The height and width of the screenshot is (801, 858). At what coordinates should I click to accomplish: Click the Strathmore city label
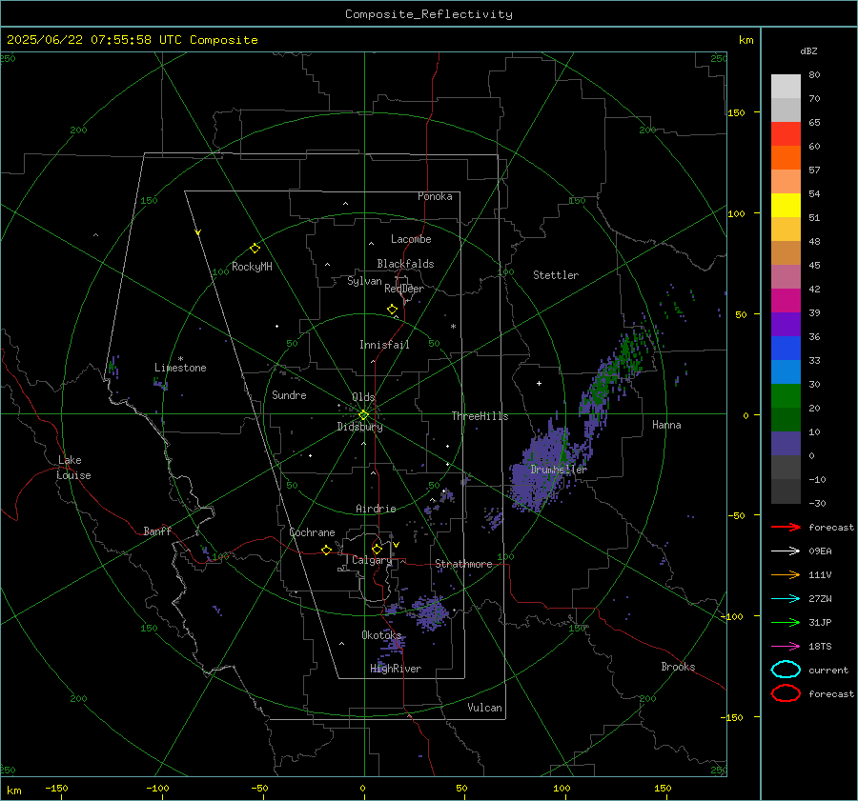pos(463,564)
